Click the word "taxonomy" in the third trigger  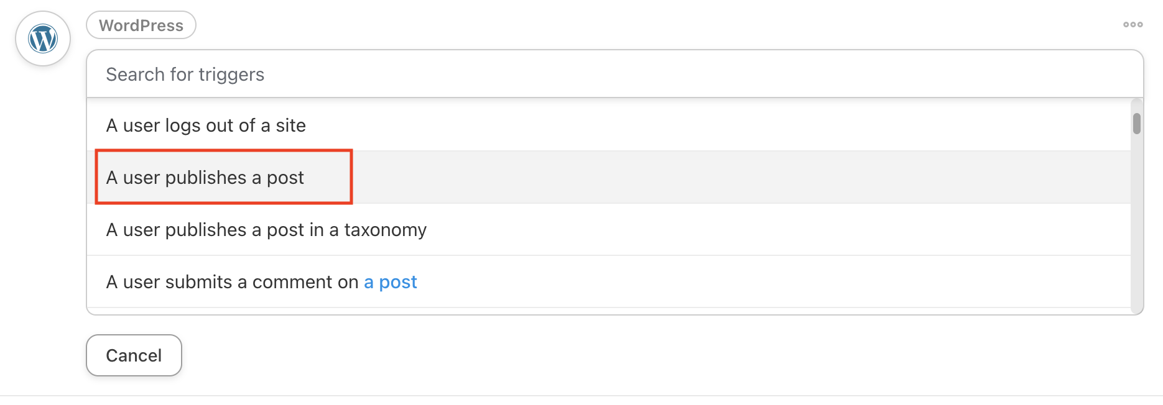coord(385,230)
